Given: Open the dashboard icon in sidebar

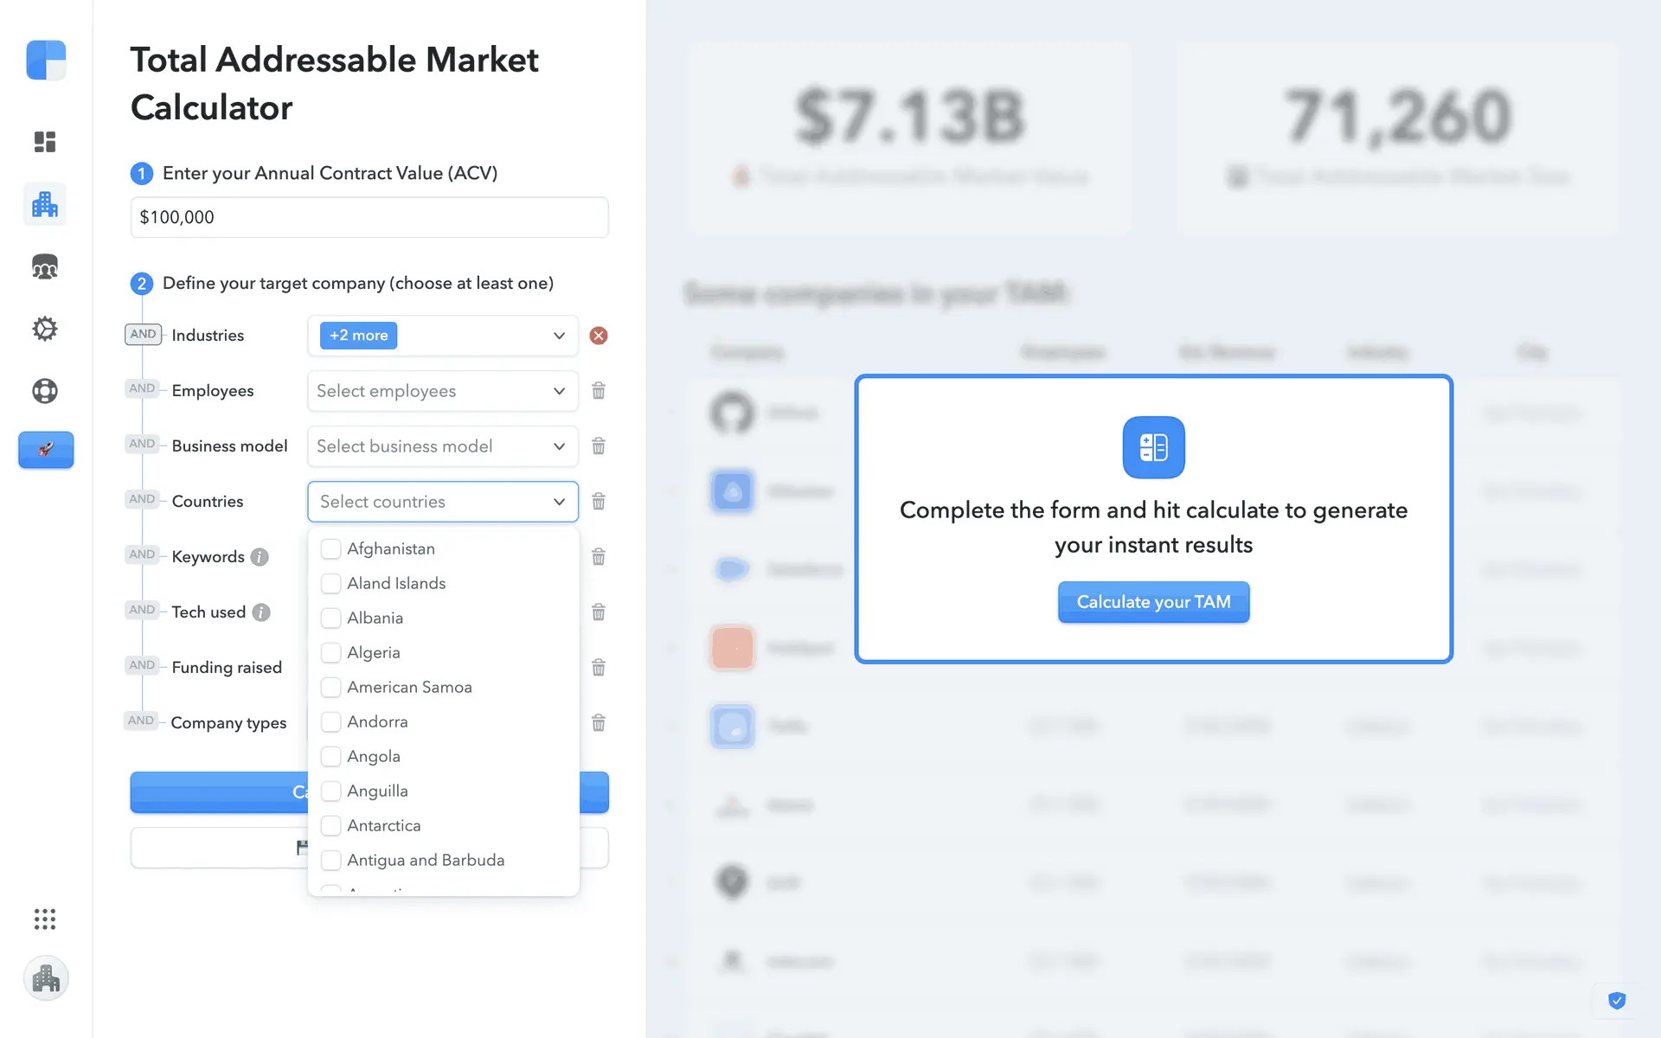Looking at the screenshot, I should tap(45, 142).
